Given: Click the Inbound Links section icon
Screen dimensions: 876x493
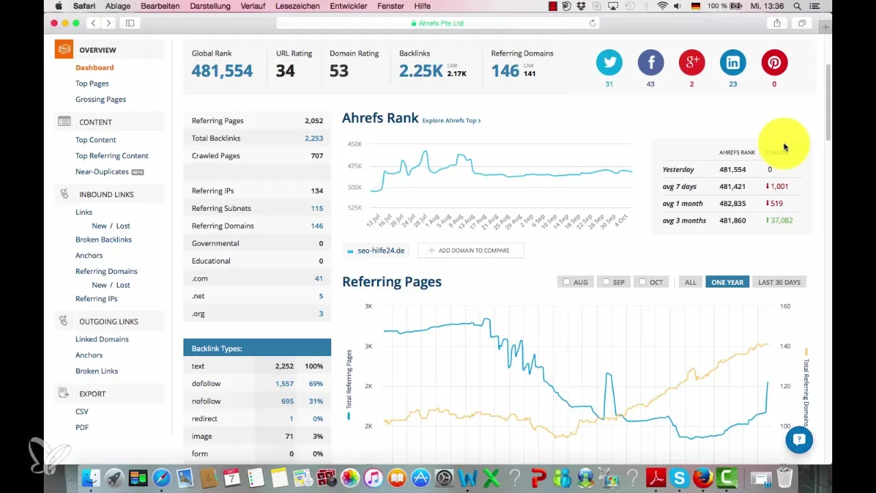Looking at the screenshot, I should [64, 194].
